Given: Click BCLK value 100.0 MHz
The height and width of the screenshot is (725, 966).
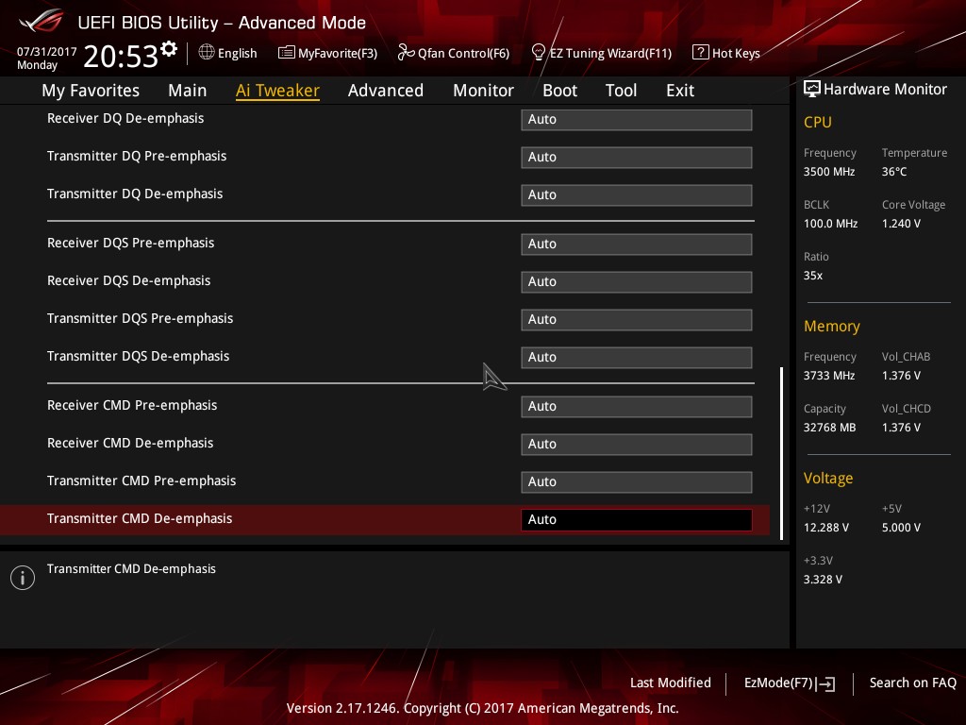Looking at the screenshot, I should click(830, 224).
